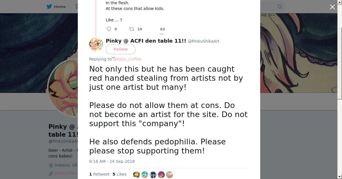Click the reply speech bubble icon
342x179 pixels.
point(109,29)
